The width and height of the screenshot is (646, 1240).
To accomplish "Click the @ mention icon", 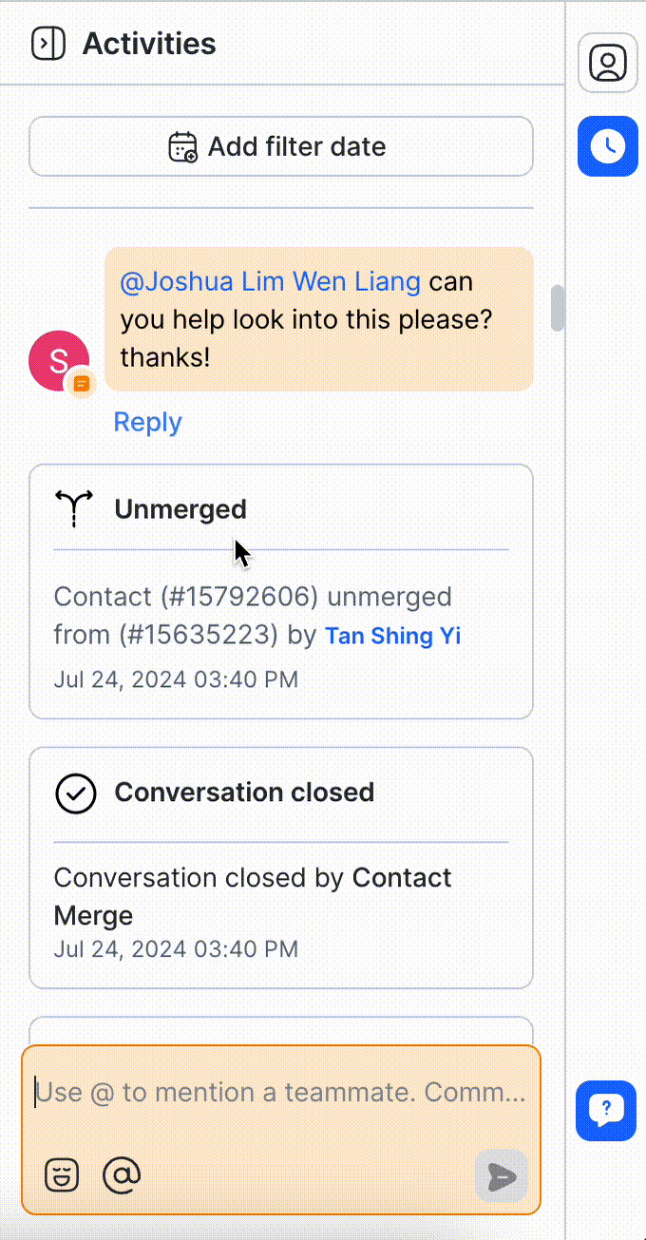I will [x=122, y=1175].
